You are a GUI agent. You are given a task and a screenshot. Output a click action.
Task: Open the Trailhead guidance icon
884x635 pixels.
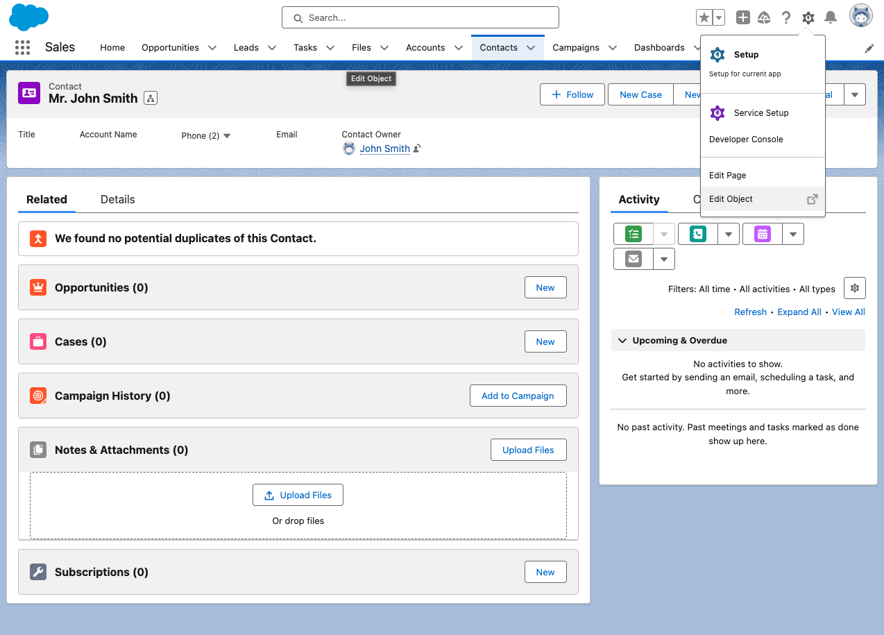(764, 17)
